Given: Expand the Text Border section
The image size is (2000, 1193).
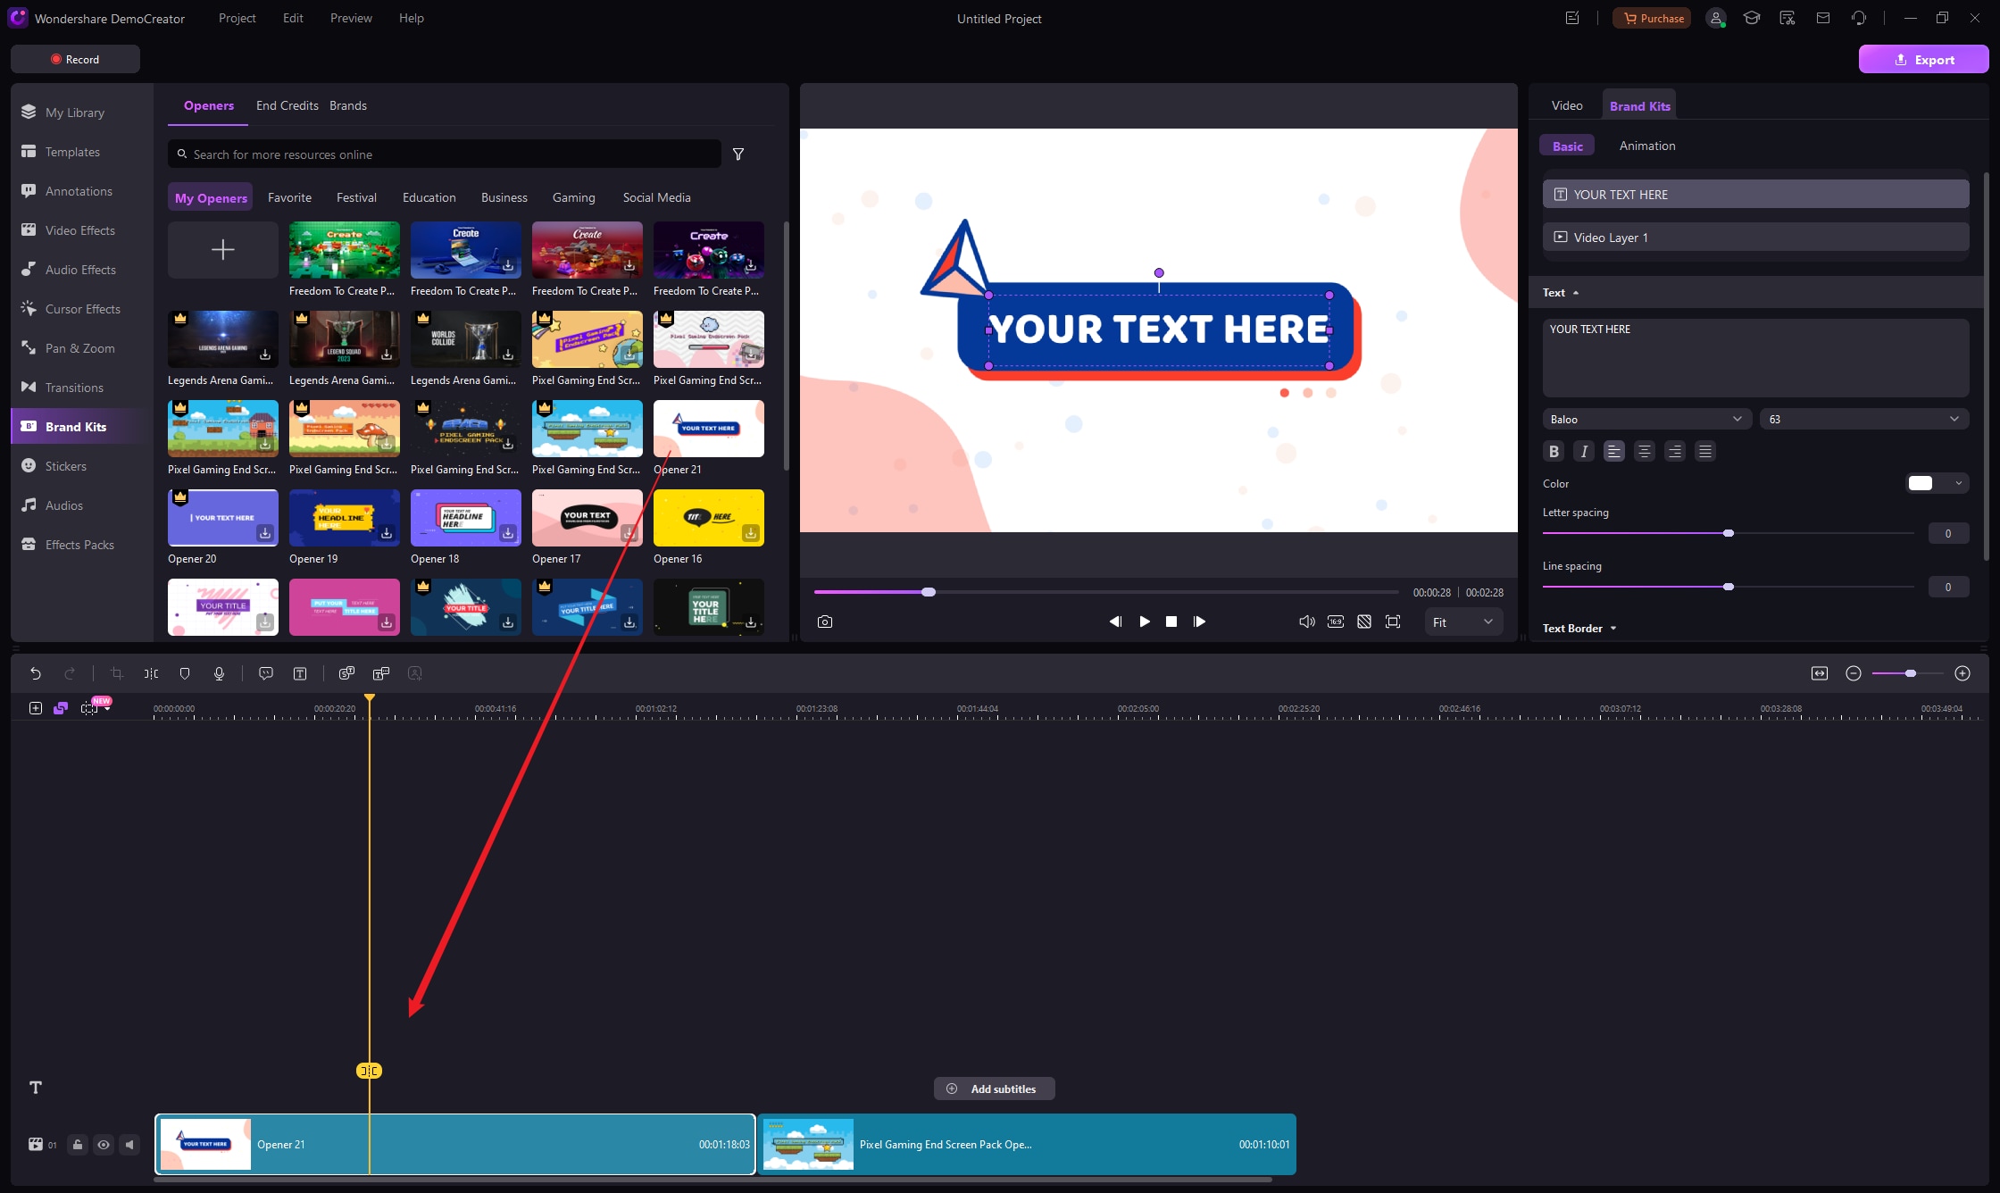Looking at the screenshot, I should point(1579,628).
